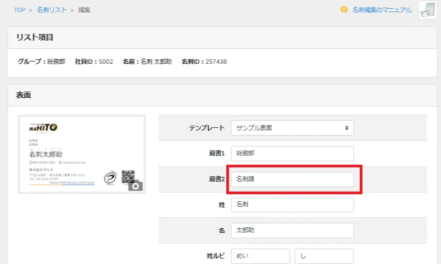Click the 名刺ID value 257438

pyautogui.click(x=216, y=61)
